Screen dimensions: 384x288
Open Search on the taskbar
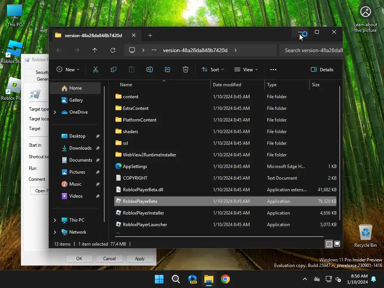[176, 279]
